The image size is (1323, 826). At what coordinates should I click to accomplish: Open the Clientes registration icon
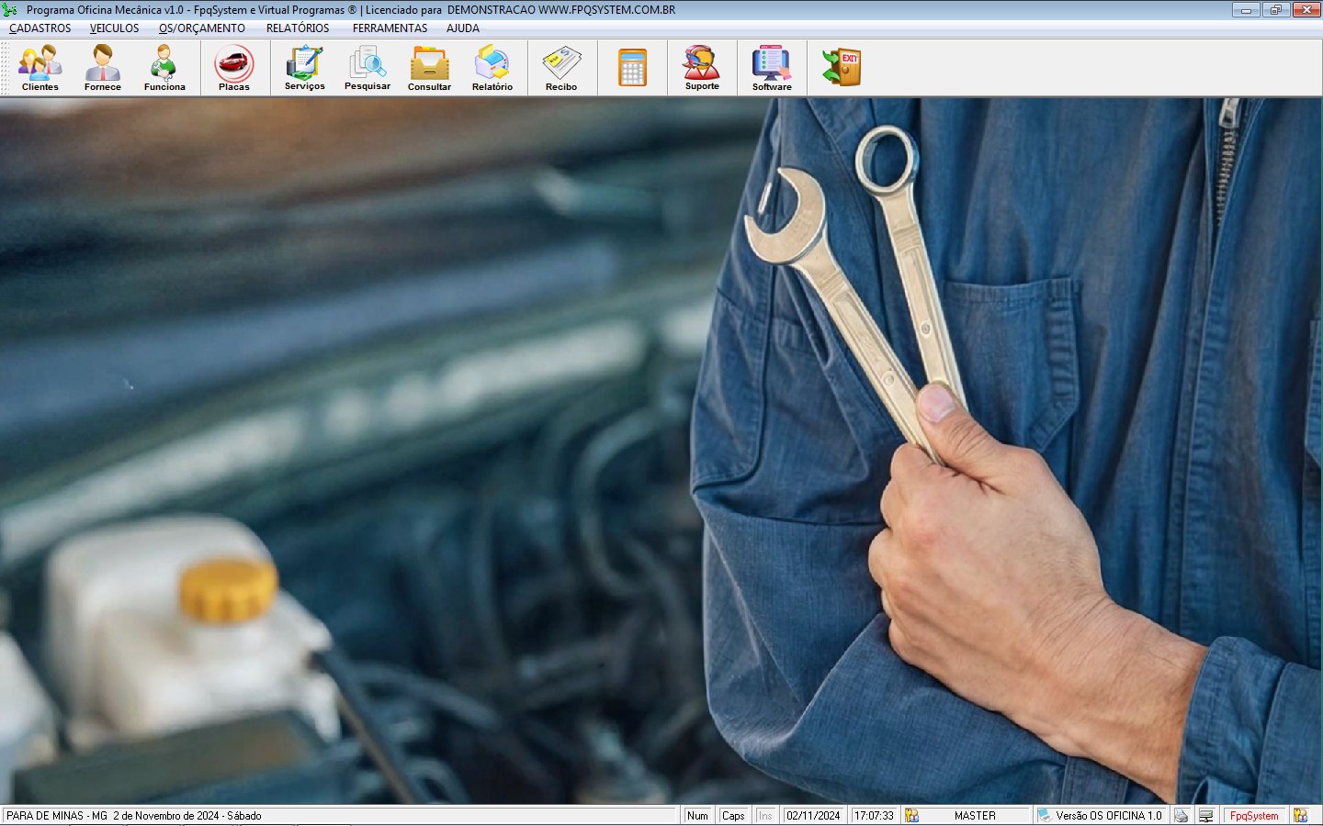[x=40, y=68]
